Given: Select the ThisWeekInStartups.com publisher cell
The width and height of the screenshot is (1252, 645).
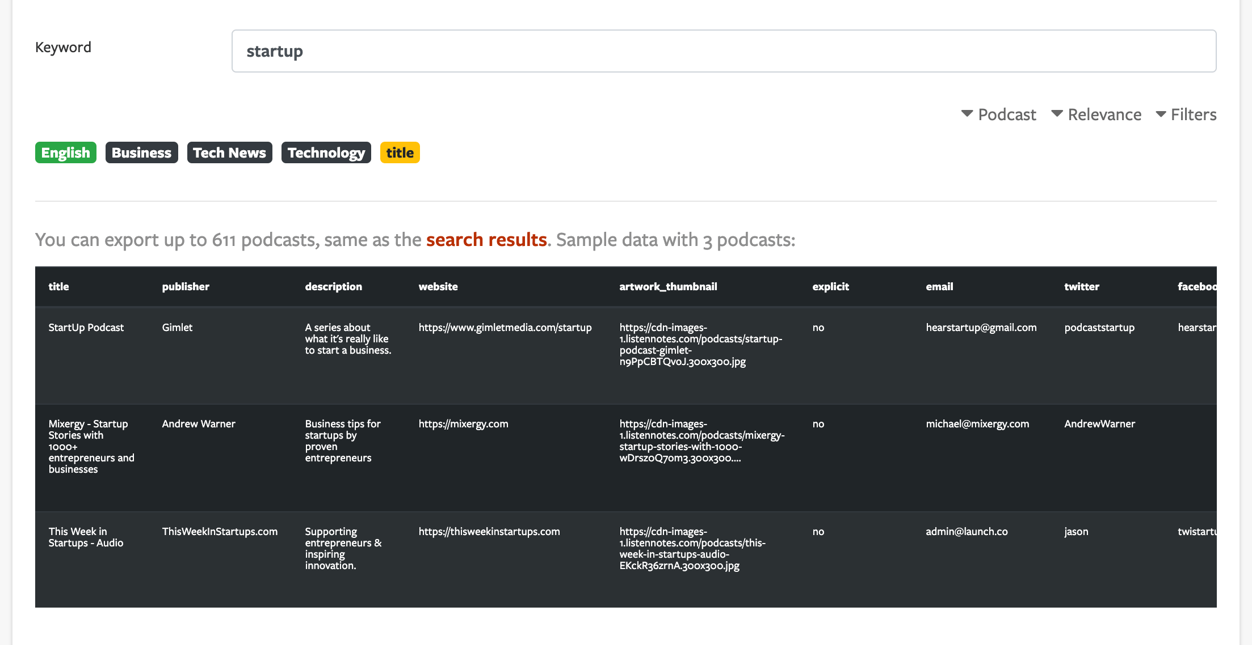Looking at the screenshot, I should point(220,531).
